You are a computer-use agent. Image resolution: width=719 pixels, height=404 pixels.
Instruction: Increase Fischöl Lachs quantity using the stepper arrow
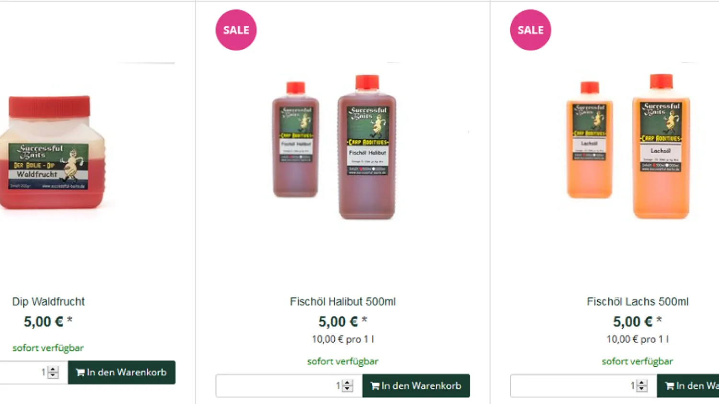point(641,382)
